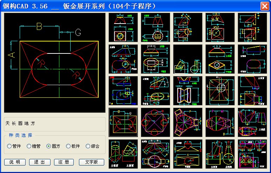Choose the tilted cylinder 左视图 thumbnail
The height and width of the screenshot is (173, 271).
(123, 154)
